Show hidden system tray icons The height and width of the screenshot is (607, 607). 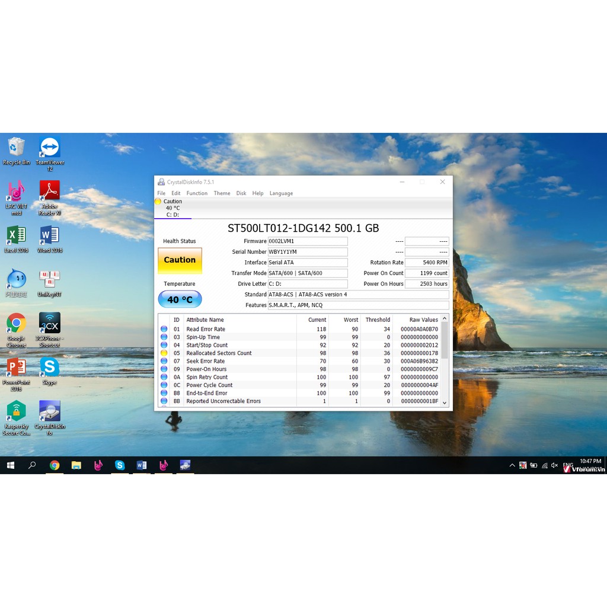point(512,465)
